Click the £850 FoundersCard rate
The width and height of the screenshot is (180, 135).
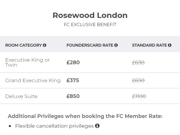pyautogui.click(x=73, y=96)
